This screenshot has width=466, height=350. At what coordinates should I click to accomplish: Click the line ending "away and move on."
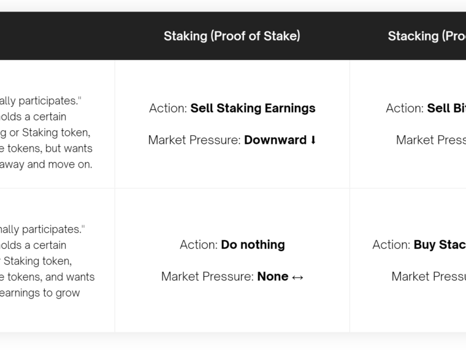tap(46, 165)
